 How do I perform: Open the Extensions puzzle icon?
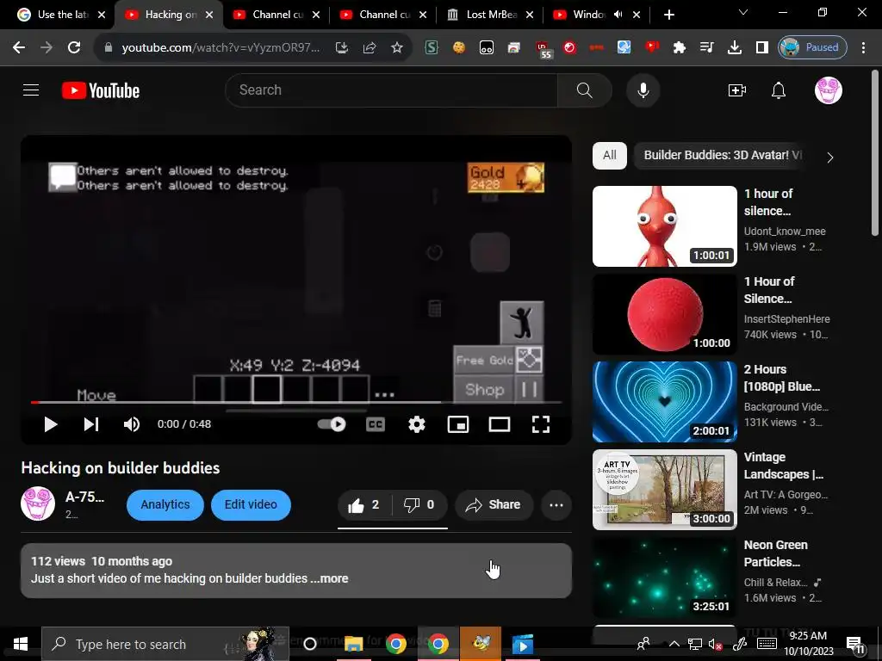point(680,47)
